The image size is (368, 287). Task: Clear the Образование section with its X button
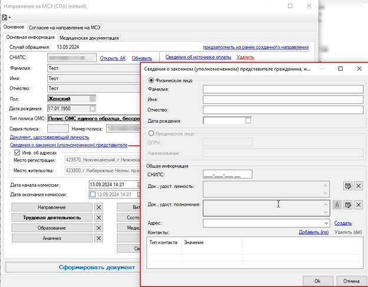coord(99,228)
